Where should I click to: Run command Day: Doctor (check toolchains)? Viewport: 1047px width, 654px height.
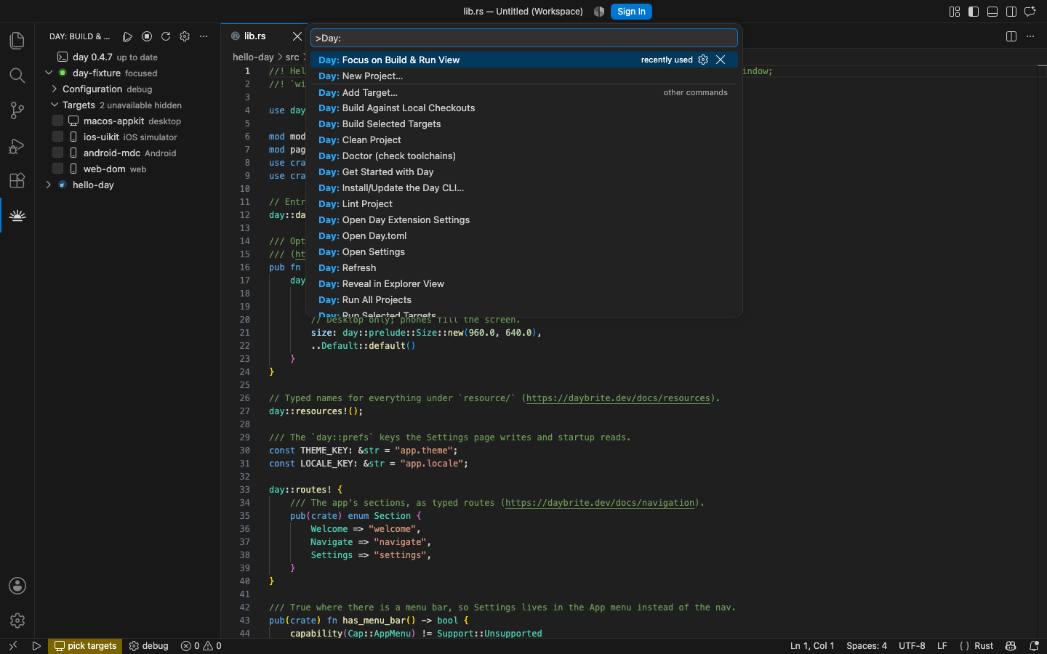[524, 156]
